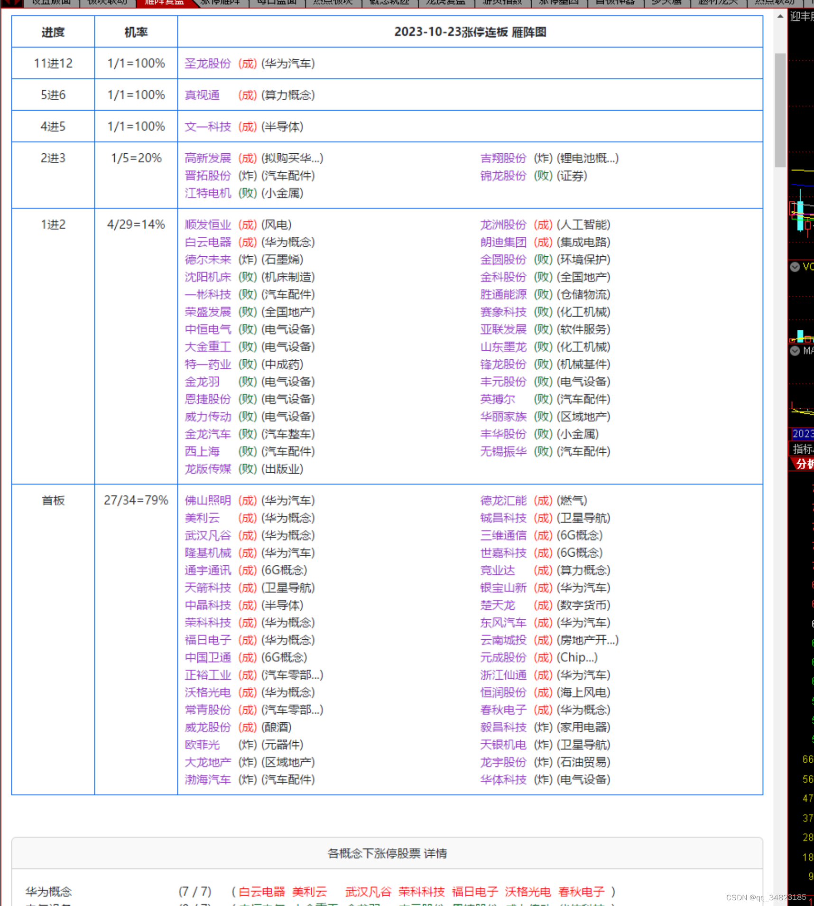This screenshot has width=814, height=906.
Task: Open stock 佛山照明 in 首板 list
Action: coord(208,501)
